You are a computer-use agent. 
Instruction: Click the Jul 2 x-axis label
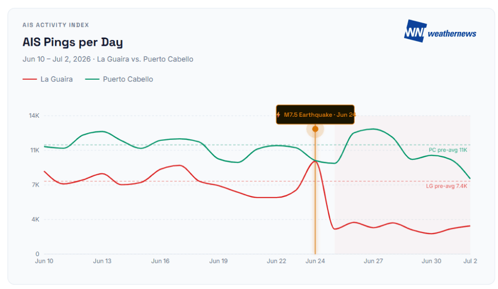tap(470, 261)
